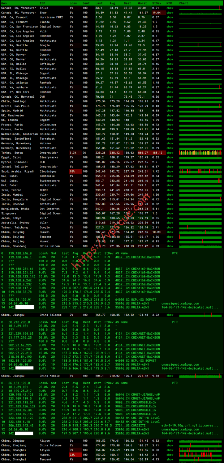Open MTR for New York RamNode
This screenshot has width=224, height=463.
click(170, 92)
